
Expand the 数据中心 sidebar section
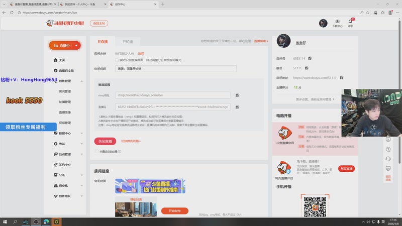point(82,133)
